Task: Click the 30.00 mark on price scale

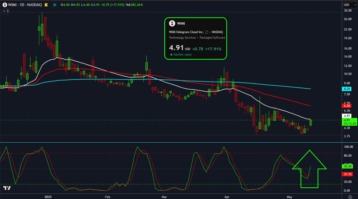Action: [348, 10]
